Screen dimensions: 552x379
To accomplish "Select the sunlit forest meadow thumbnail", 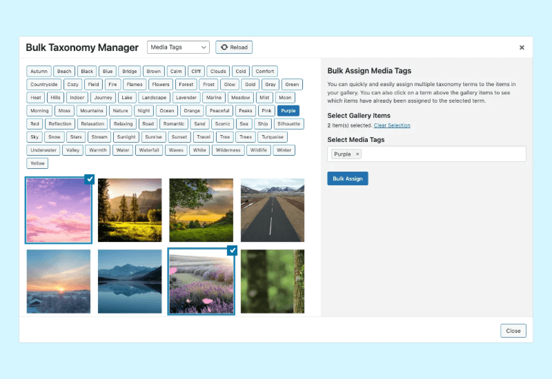I will (x=130, y=210).
